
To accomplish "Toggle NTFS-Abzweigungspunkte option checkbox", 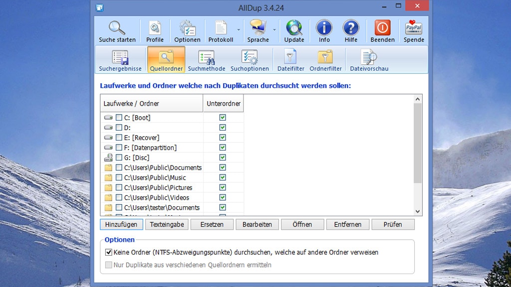I will click(108, 252).
